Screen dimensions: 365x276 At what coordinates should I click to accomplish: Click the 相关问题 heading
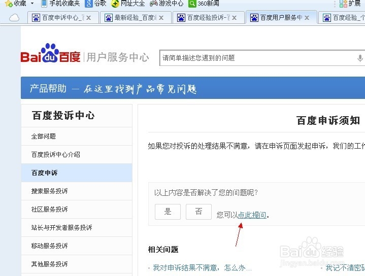(x=163, y=250)
